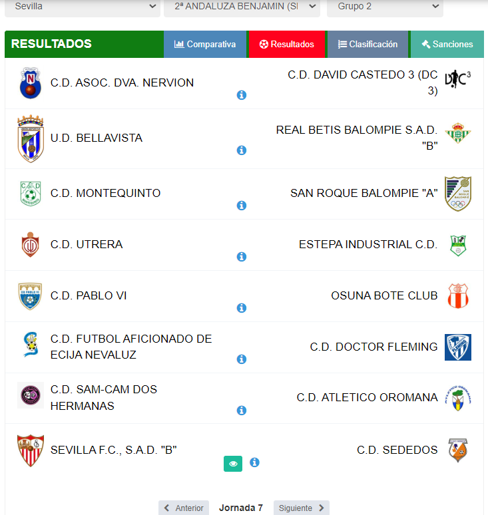Switch to the Clasificación tab
The width and height of the screenshot is (488, 515).
367,45
